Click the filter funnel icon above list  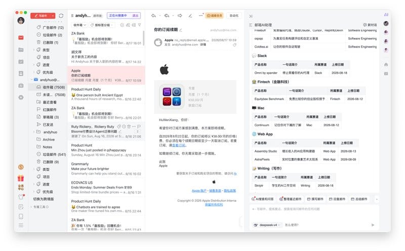(140, 25)
